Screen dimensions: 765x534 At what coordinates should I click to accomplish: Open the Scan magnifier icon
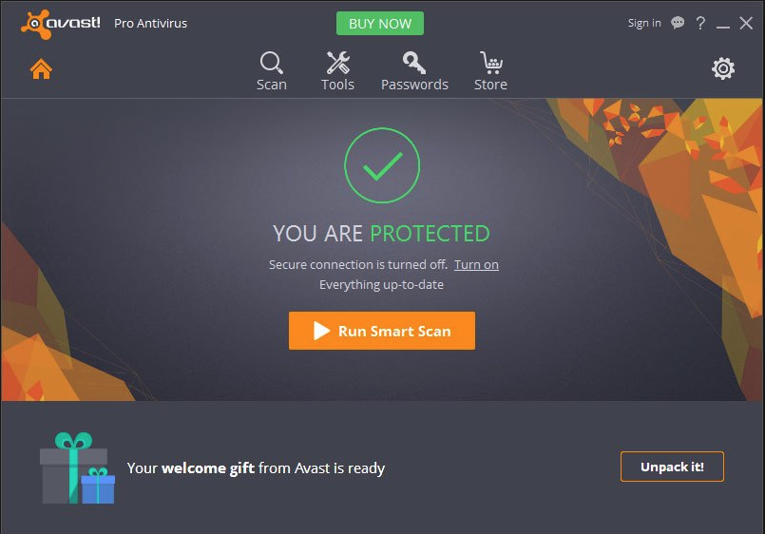(x=271, y=63)
